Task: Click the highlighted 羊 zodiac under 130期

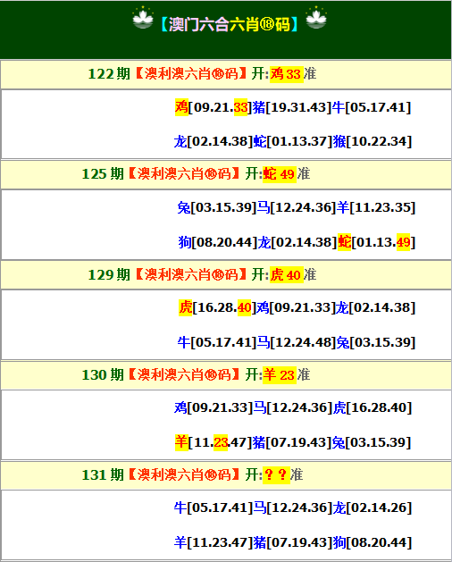Action: pyautogui.click(x=181, y=442)
